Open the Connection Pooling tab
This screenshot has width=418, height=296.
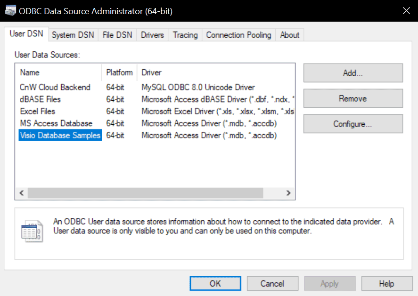click(238, 34)
